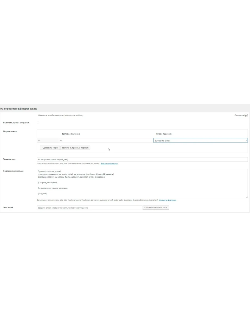Image resolution: width=250 pixels, height=317 pixels.
Task: Focus the "Тема письма" subject field
Action: click(142, 159)
